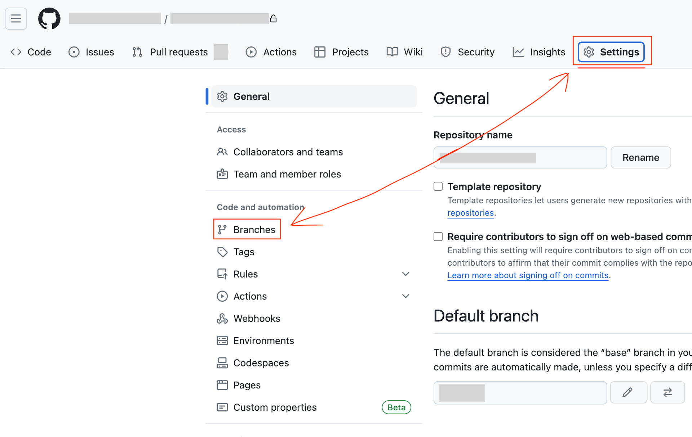
Task: Check Require contributors to sign off checkbox
Action: pos(438,236)
